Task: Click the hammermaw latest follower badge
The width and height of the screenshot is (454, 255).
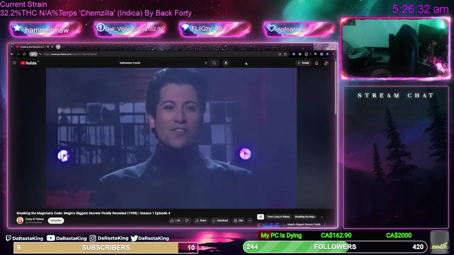Action: (46, 30)
